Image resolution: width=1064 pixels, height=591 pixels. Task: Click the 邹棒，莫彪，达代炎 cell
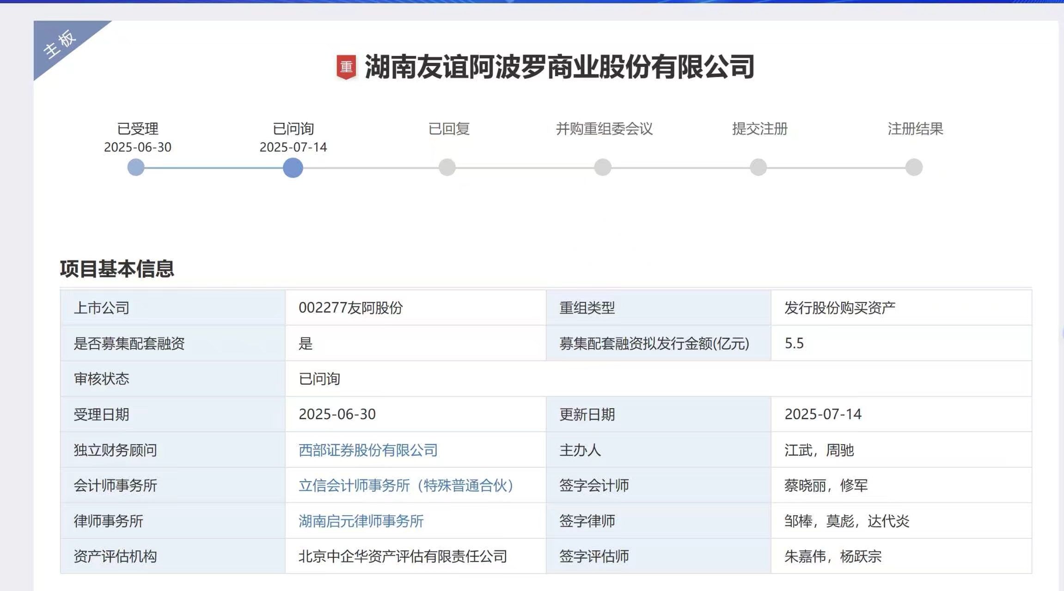pos(901,521)
